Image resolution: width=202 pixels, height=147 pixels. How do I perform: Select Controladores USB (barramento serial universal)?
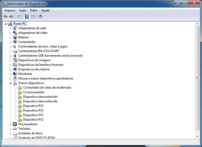click(x=50, y=55)
